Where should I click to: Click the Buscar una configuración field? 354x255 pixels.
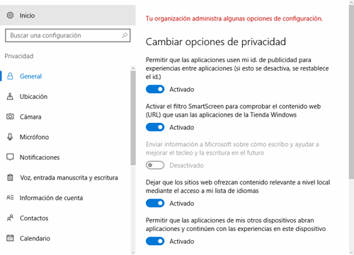[x=68, y=35]
